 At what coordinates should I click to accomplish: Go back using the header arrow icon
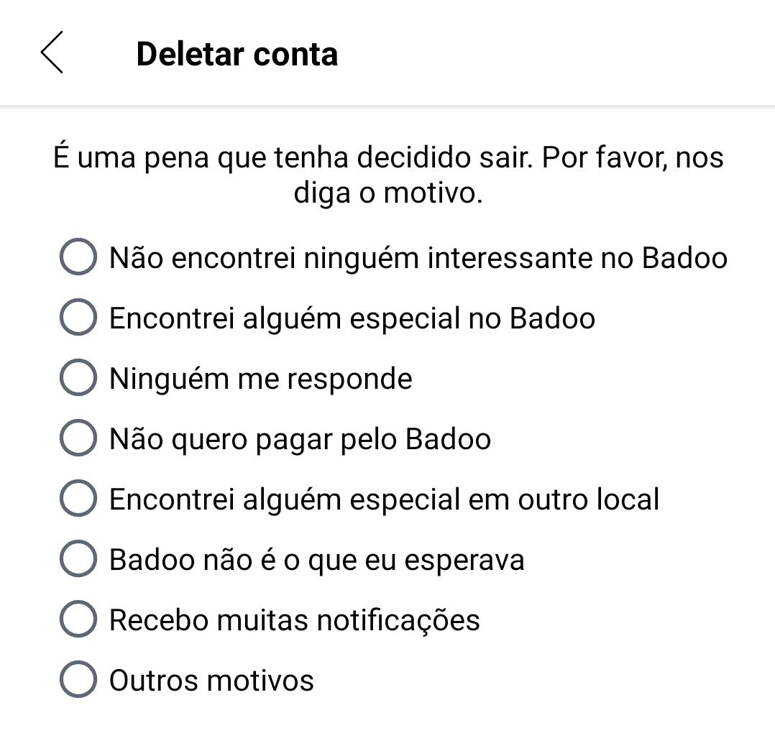point(52,52)
